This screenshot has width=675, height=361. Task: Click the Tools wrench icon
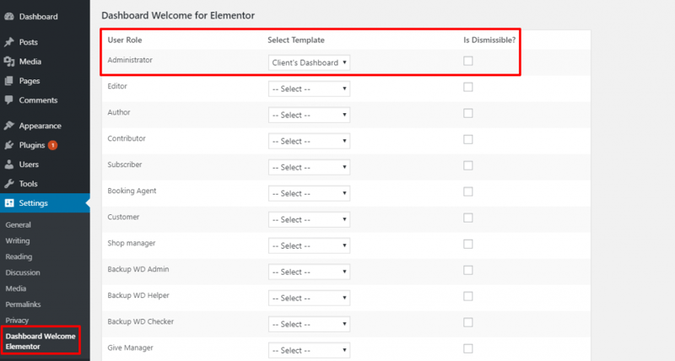pyautogui.click(x=9, y=184)
